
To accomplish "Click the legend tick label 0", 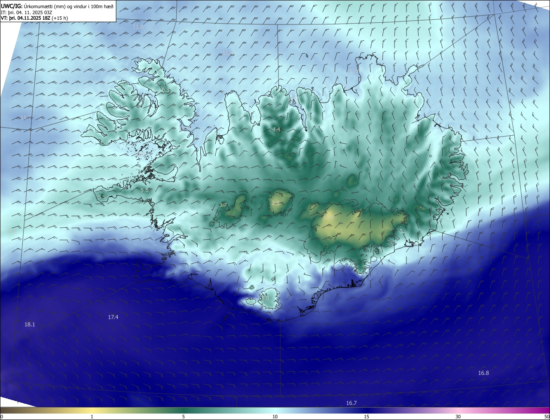I will 1,417.
